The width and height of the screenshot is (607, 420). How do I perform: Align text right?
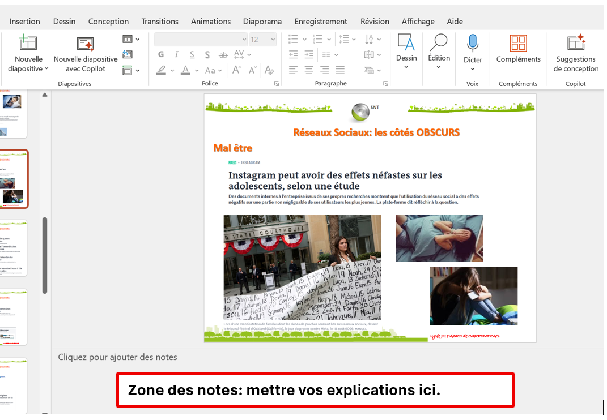coord(324,70)
